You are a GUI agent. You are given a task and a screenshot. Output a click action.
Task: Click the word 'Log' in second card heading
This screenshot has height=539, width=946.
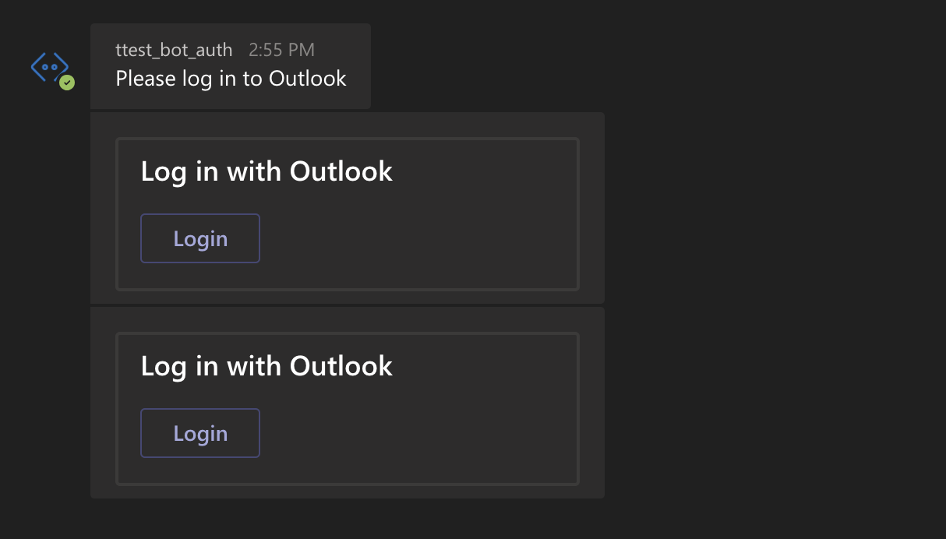pyautogui.click(x=164, y=367)
